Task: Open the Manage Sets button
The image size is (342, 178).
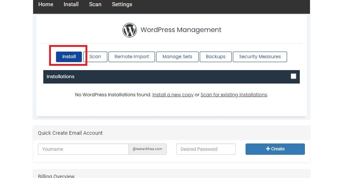Action: (x=177, y=57)
